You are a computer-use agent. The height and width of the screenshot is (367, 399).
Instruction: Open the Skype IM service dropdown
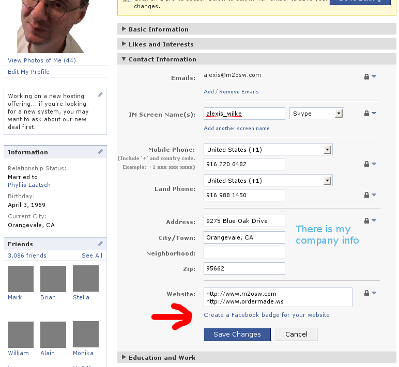pos(316,114)
